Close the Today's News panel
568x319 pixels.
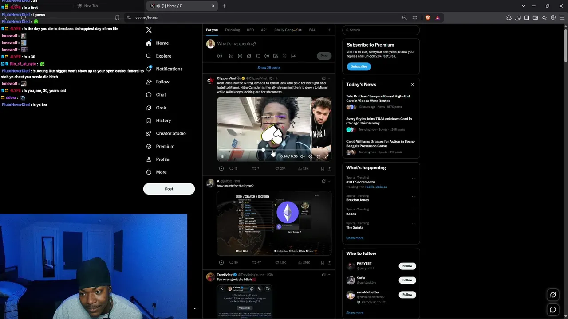click(413, 85)
